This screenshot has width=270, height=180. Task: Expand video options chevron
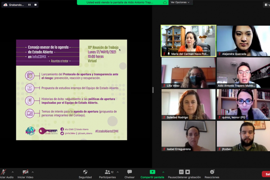tap(33, 172)
